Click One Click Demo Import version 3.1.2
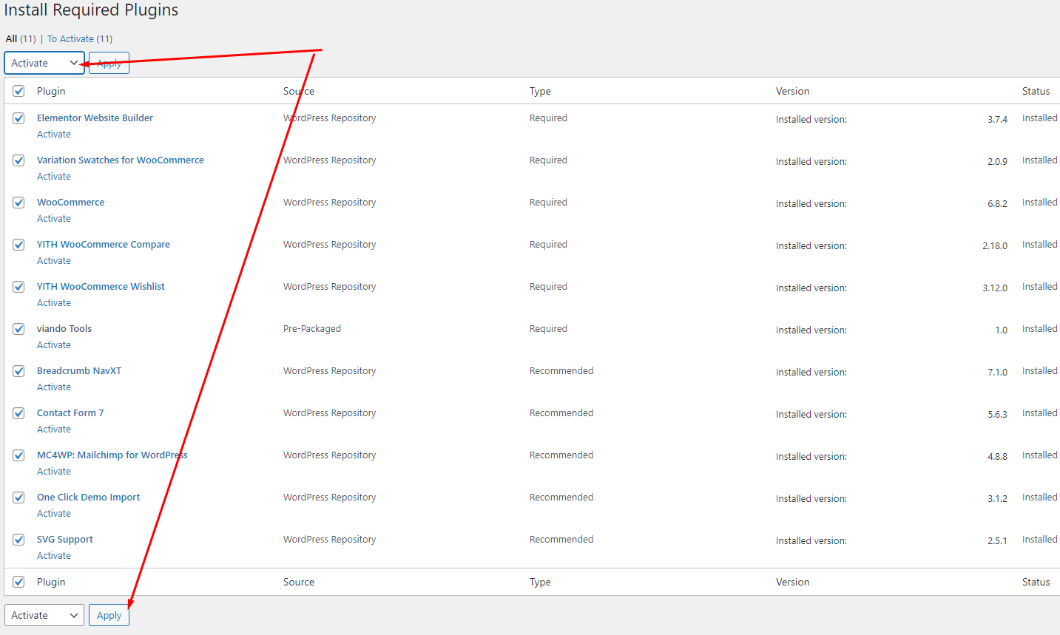Screen dimensions: 1060x635 click(x=997, y=498)
